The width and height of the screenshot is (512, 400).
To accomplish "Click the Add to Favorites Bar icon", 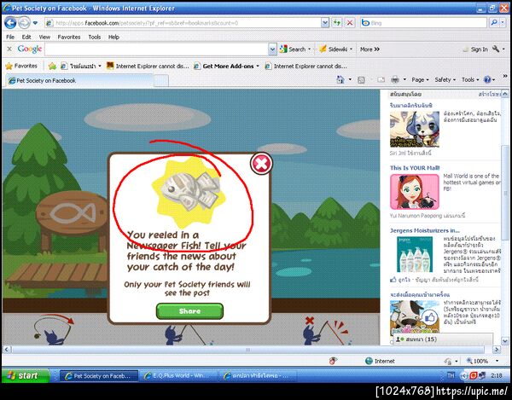I will click(52, 67).
